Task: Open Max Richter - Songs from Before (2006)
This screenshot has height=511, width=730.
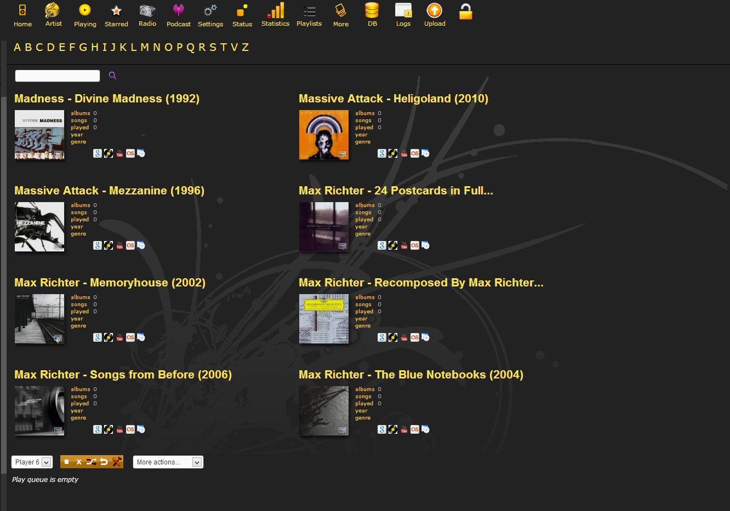Action: click(x=123, y=375)
